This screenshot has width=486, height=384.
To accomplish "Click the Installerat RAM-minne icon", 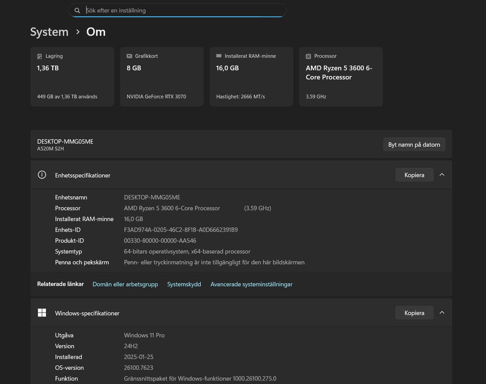I will point(219,56).
